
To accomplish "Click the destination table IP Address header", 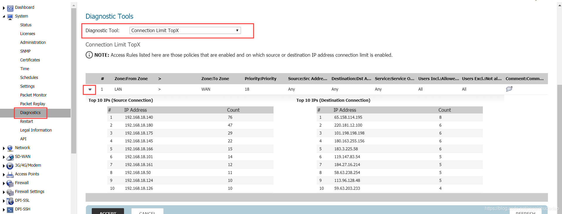I will tap(345, 110).
